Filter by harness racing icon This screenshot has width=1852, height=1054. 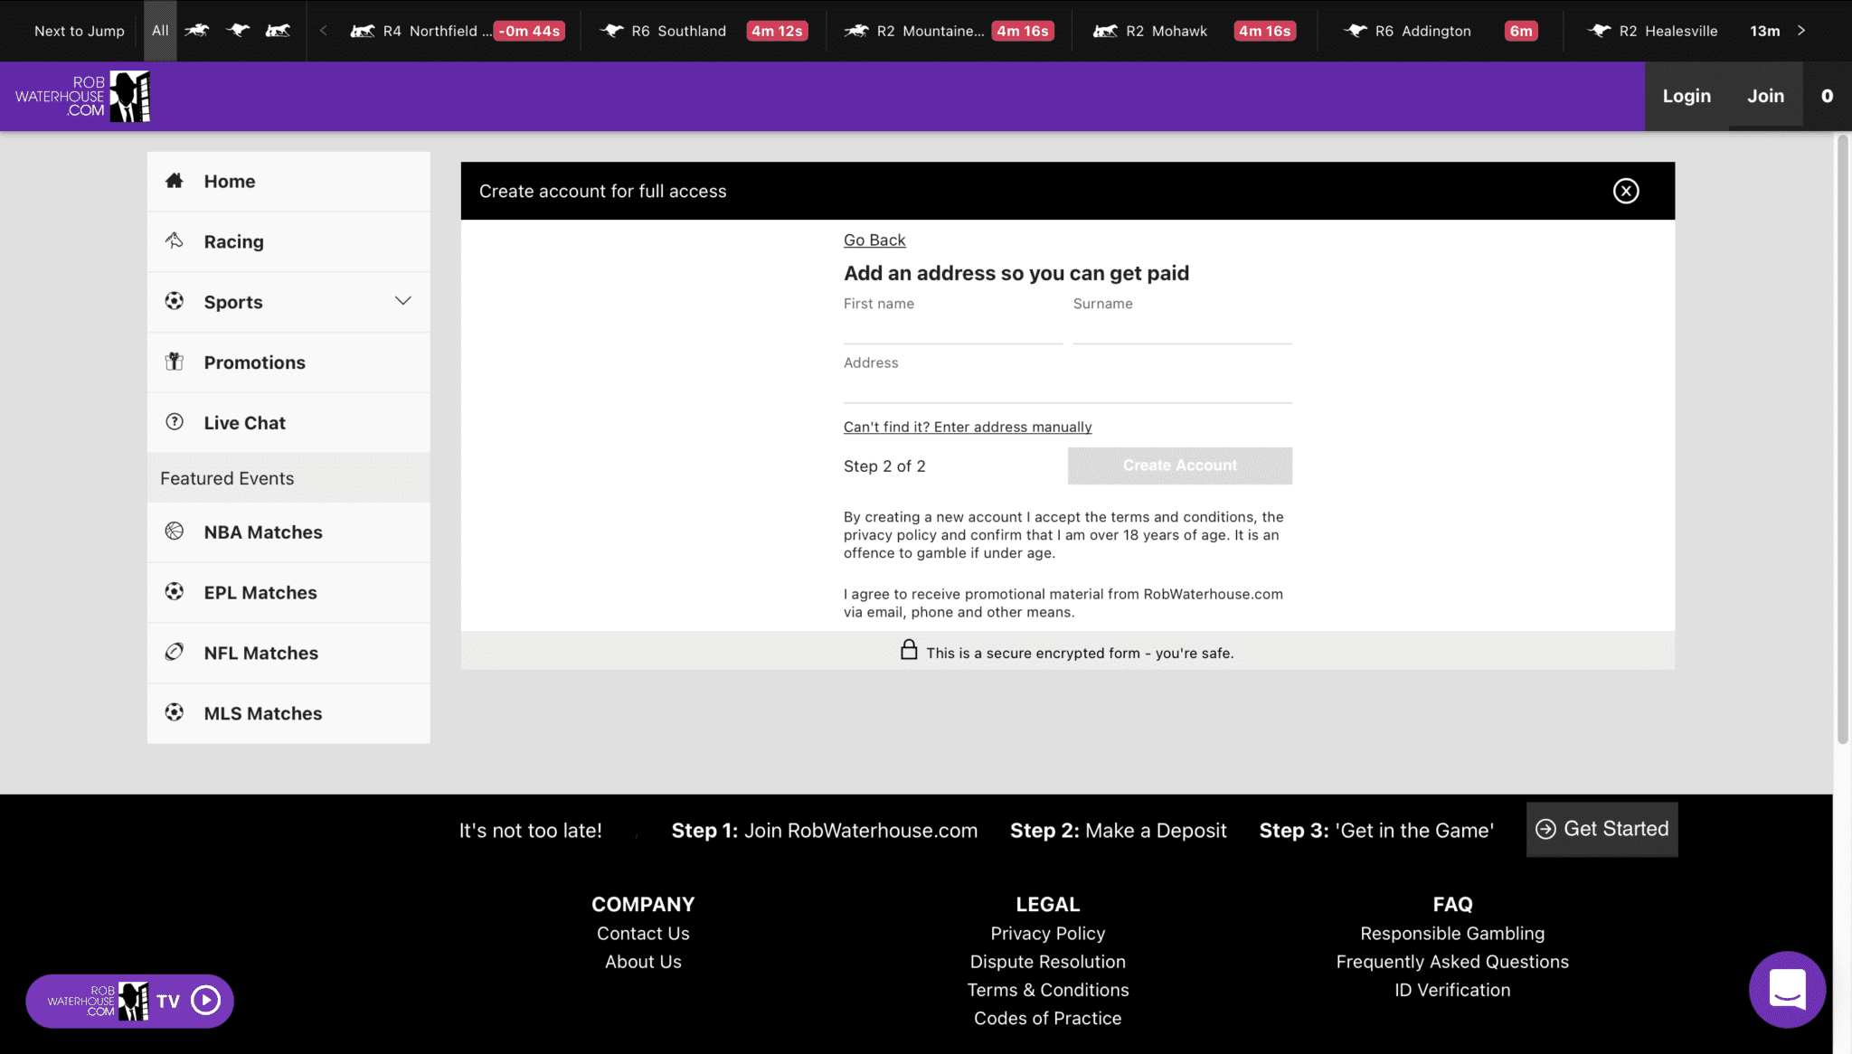point(279,31)
